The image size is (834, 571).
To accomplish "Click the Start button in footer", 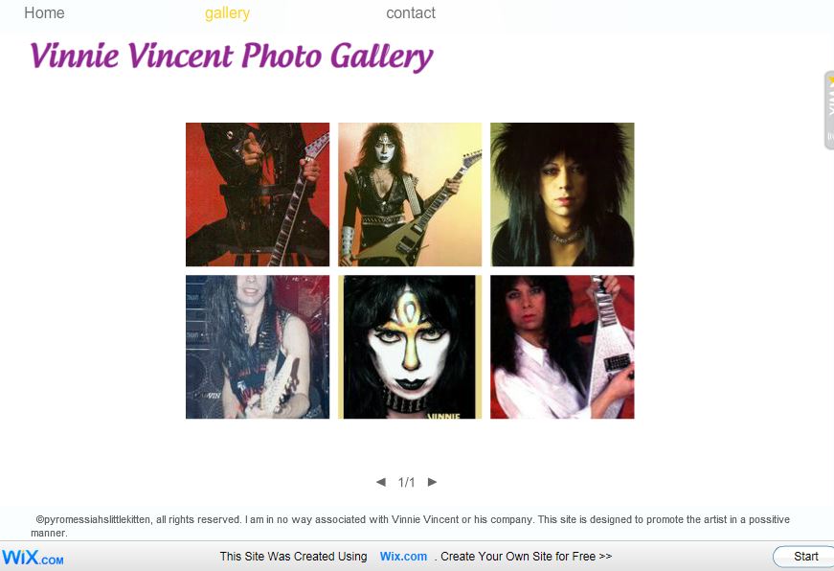I will (x=805, y=557).
